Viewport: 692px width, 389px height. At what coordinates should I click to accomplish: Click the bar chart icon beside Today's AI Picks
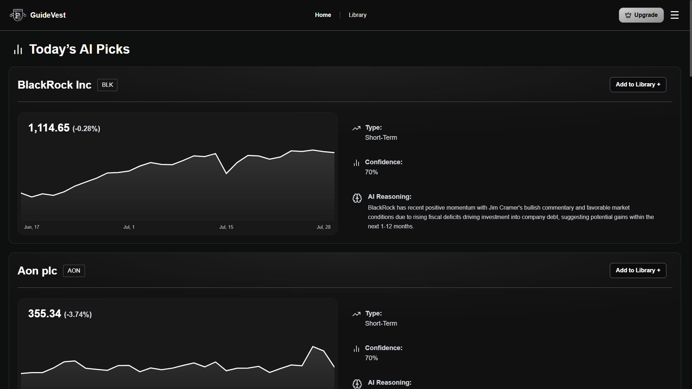[x=18, y=49]
